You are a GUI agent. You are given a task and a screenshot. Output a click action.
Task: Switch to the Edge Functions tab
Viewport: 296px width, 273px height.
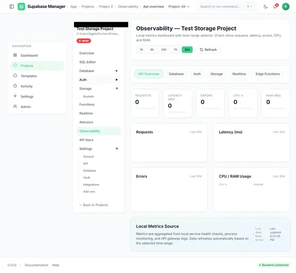click(x=267, y=74)
